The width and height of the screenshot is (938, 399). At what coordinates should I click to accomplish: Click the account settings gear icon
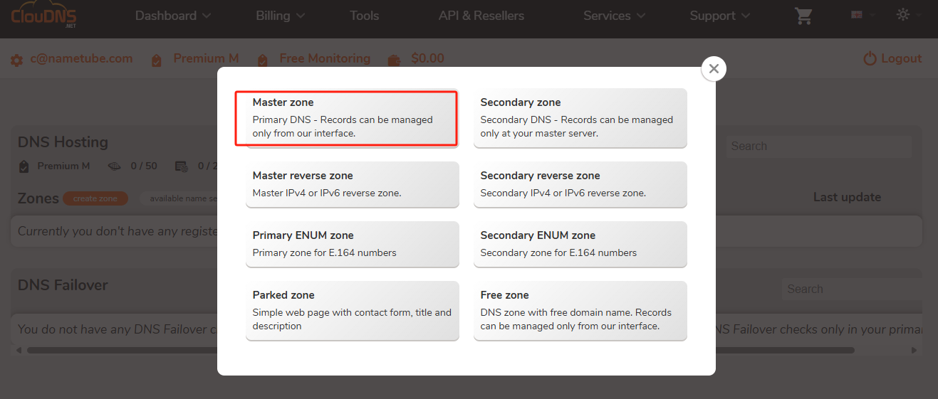[16, 60]
